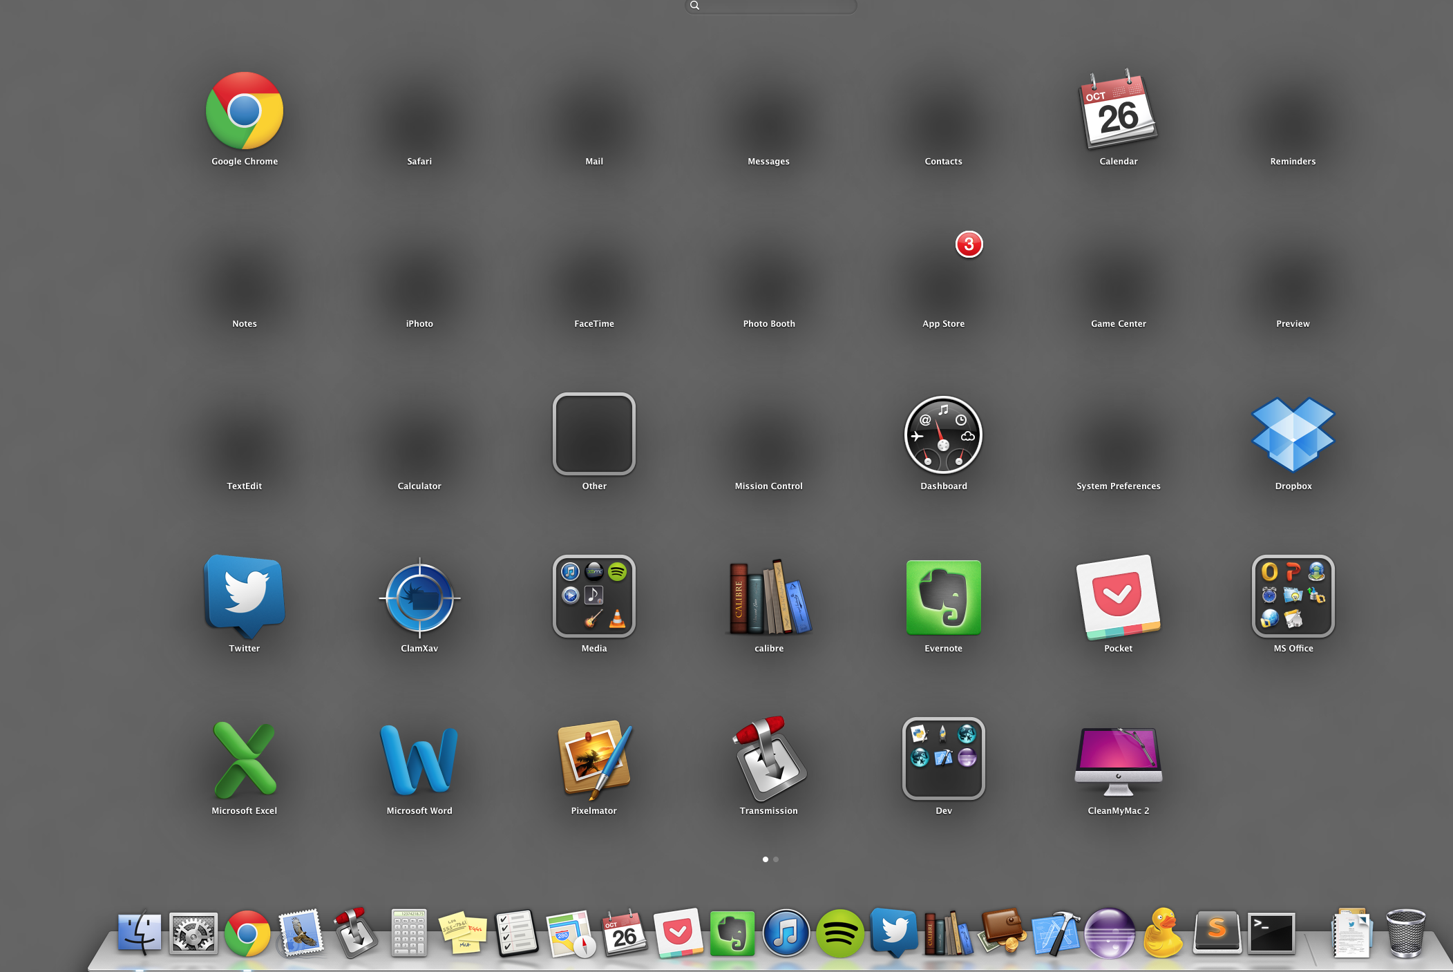Expand the Dev folder
The width and height of the screenshot is (1453, 972).
point(943,759)
